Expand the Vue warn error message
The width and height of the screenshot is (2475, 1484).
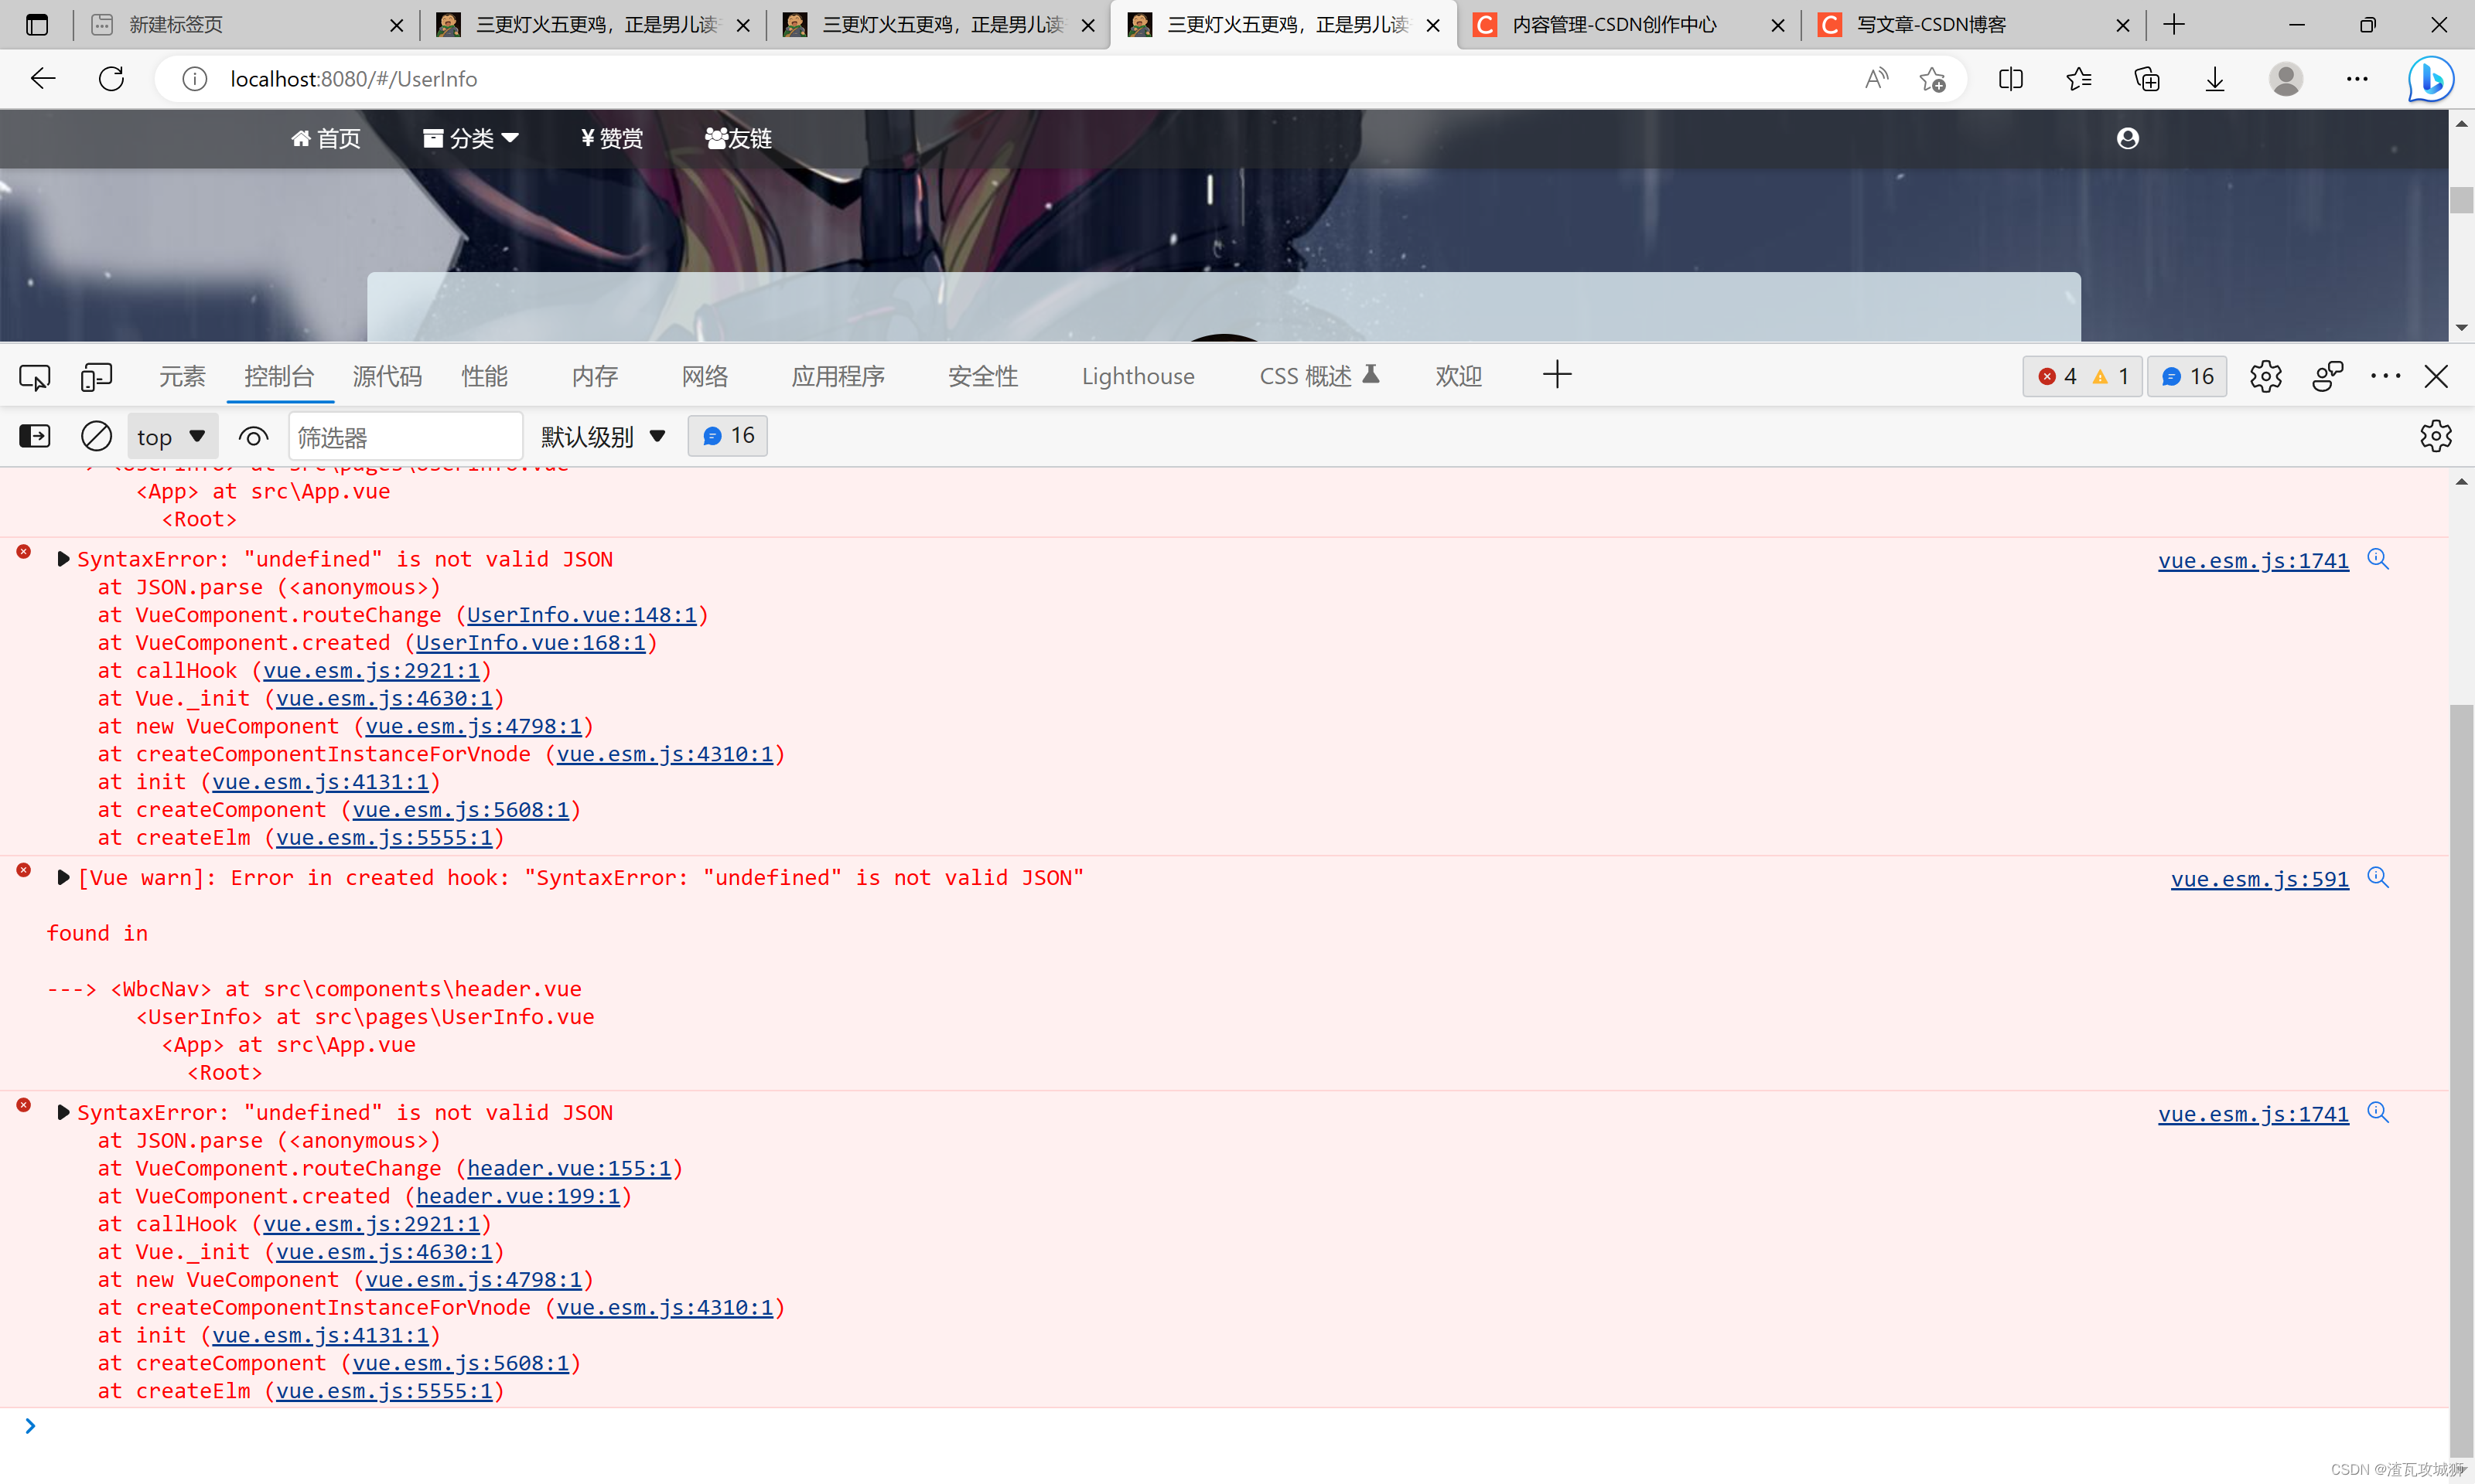(63, 877)
